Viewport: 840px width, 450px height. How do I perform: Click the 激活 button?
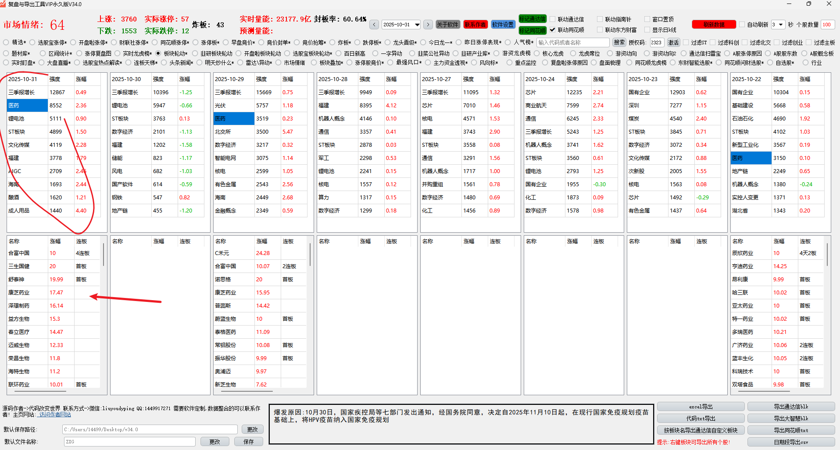pos(673,43)
